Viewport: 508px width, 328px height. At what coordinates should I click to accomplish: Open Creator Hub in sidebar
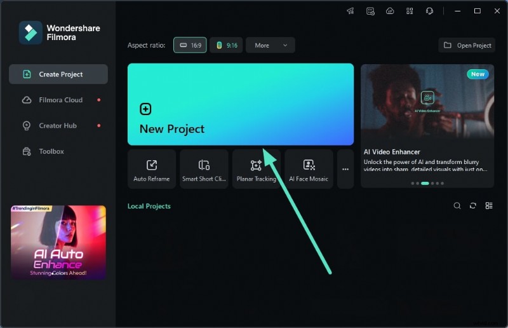coord(58,126)
